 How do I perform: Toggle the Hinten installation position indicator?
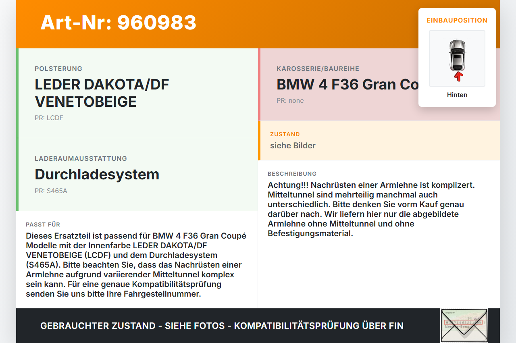[457, 95]
